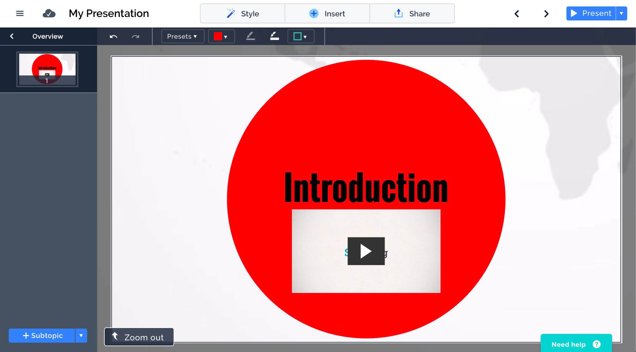Click the Presets dropdown menu
This screenshot has height=352, width=636.
point(182,37)
